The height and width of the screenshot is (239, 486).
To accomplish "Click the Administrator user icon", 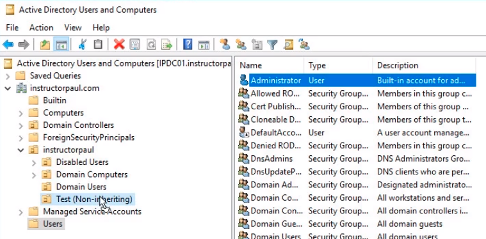I will (244, 81).
